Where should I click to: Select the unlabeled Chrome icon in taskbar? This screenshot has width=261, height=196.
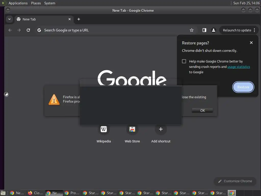click(x=232, y=193)
